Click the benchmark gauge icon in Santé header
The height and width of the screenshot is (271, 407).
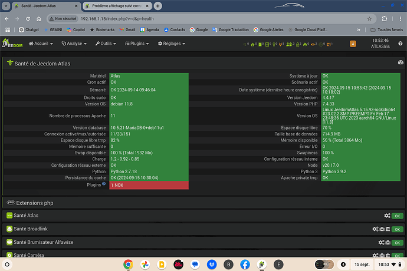pyautogui.click(x=401, y=62)
